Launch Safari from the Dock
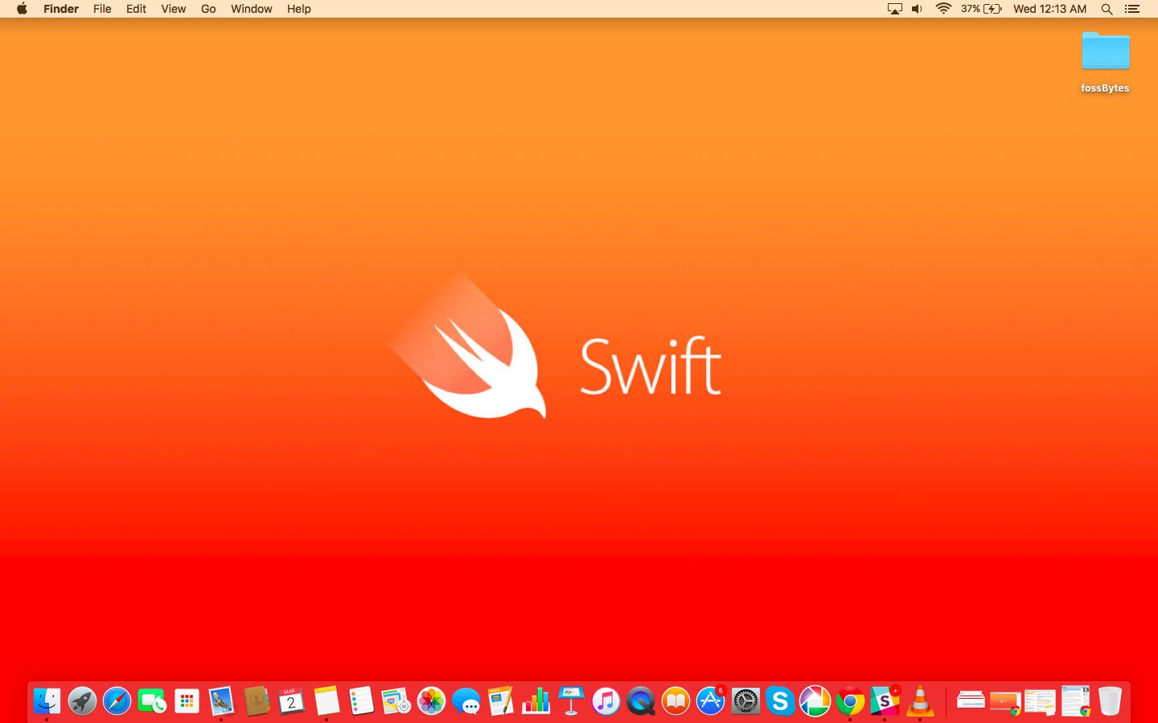Screen dimensions: 1158x723 coord(117,701)
